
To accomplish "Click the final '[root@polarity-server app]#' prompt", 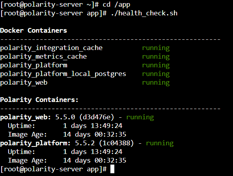I will click(x=54, y=169).
